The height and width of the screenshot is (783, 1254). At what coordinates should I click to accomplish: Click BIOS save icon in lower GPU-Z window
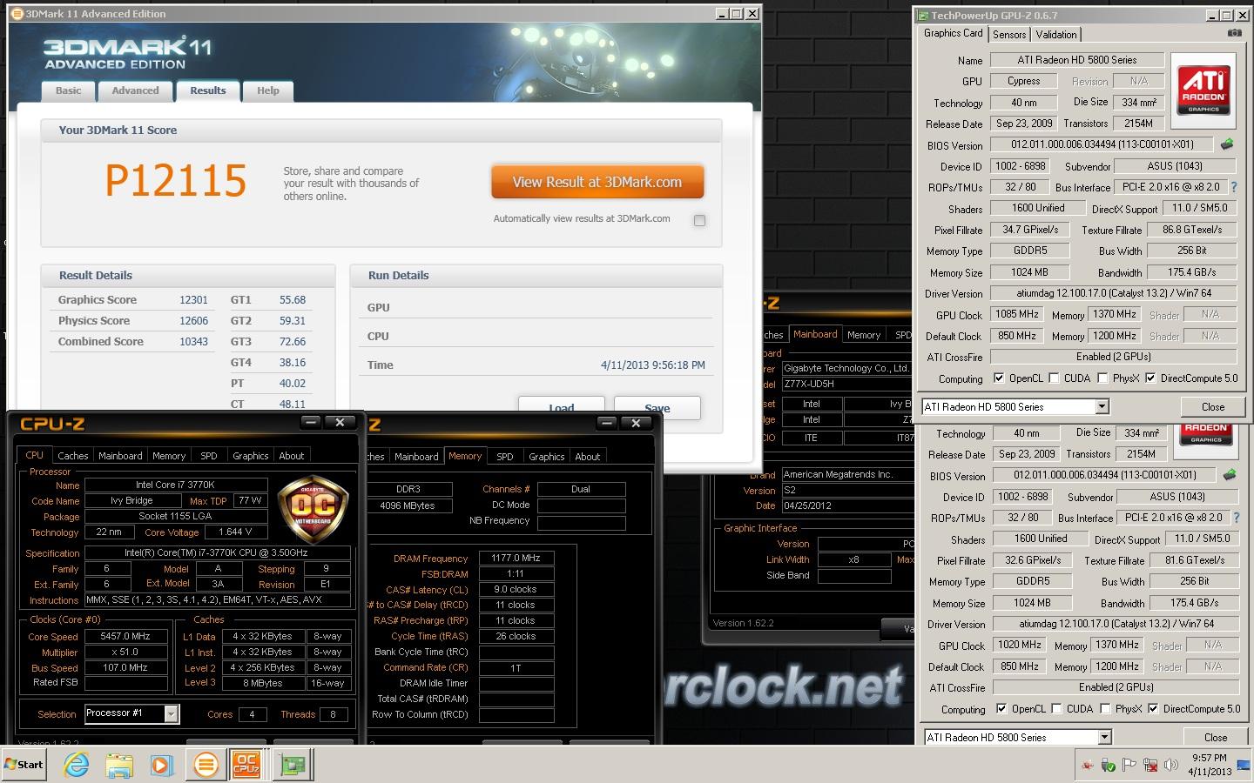(x=1230, y=475)
